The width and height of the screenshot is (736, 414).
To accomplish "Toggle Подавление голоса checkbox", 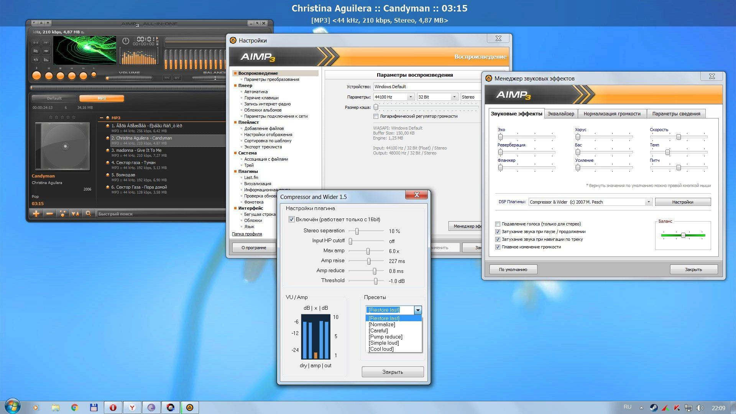I will pos(498,224).
